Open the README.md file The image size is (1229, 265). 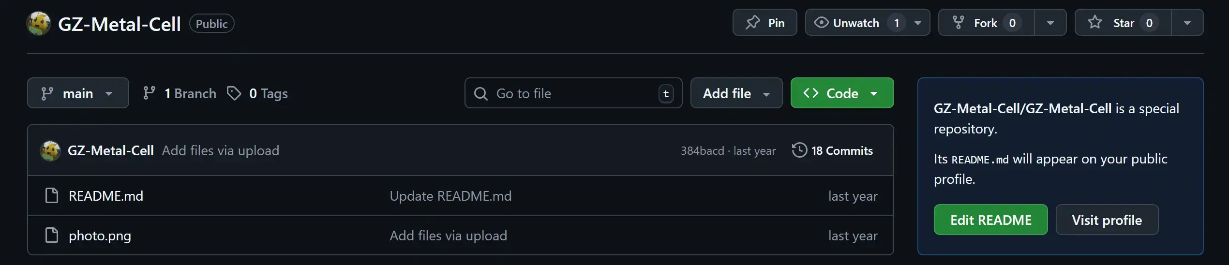pos(106,196)
